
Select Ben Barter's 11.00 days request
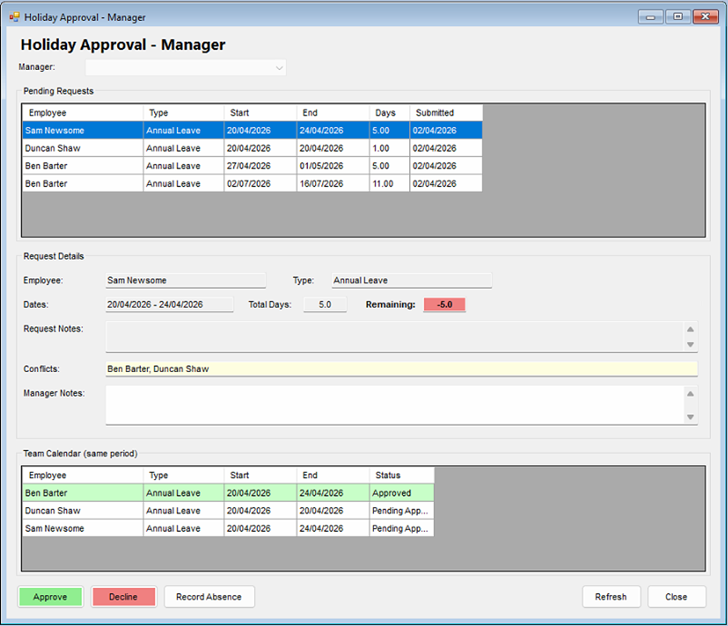252,184
